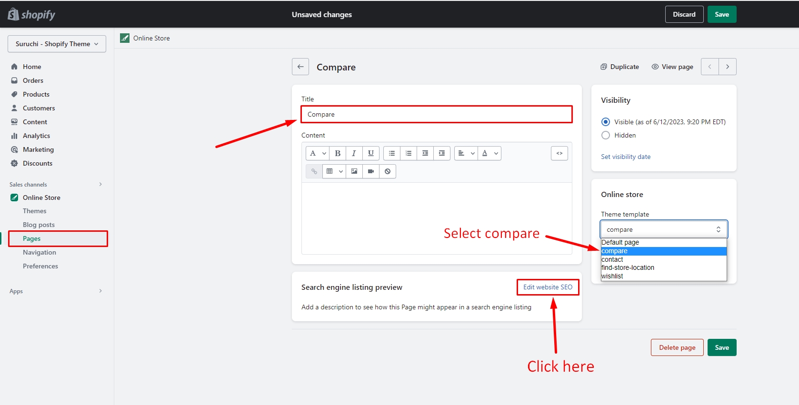
Task: Choose wishlist in the template list
Action: tap(612, 276)
